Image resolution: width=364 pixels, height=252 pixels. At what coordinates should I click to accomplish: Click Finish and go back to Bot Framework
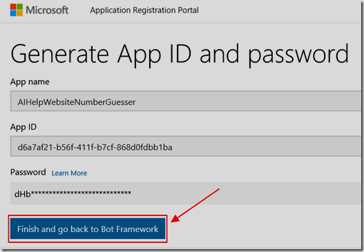(88, 229)
